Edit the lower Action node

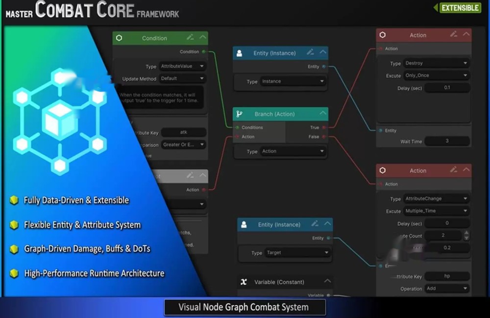click(453, 170)
